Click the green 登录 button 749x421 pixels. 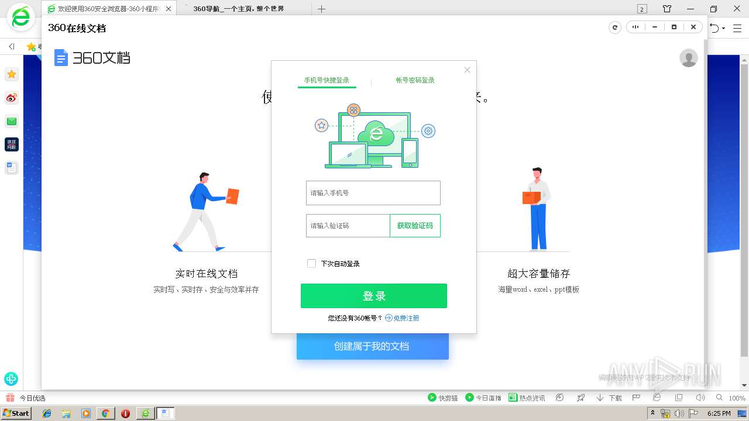[374, 296]
